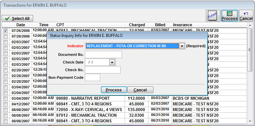Viewport: 255px width, 126px height.
Task: Click the scrollbar down arrow
Action: (x=250, y=121)
